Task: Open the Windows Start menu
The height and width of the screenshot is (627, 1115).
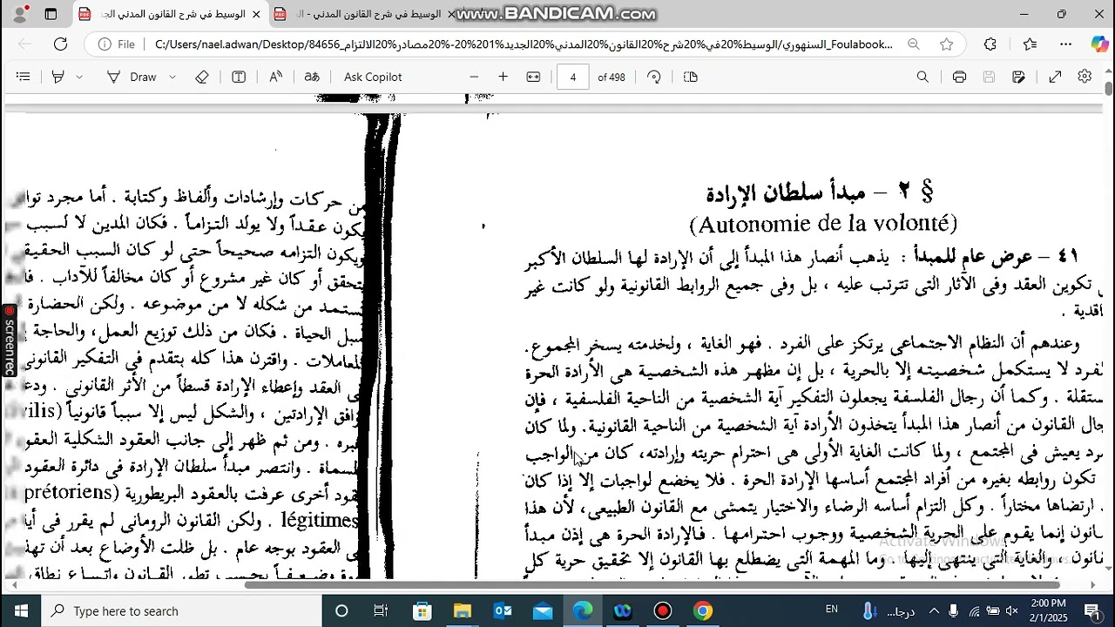Action: tap(21, 610)
